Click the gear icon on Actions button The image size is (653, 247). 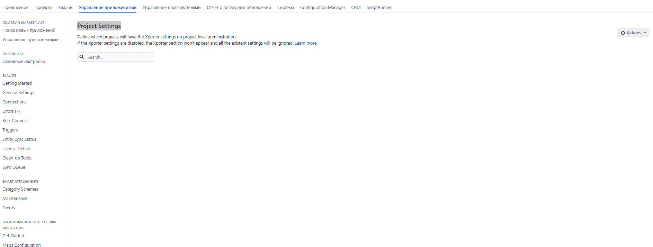pyautogui.click(x=623, y=33)
